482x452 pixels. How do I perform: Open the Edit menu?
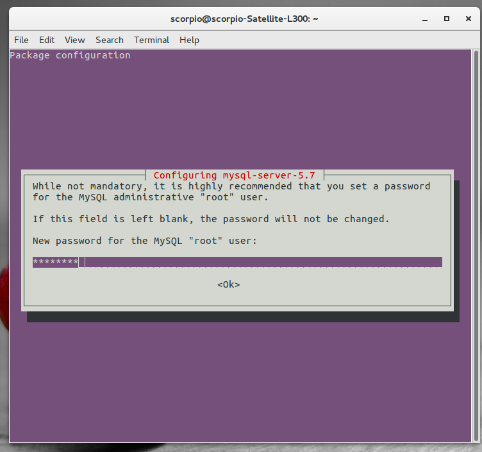click(x=47, y=40)
